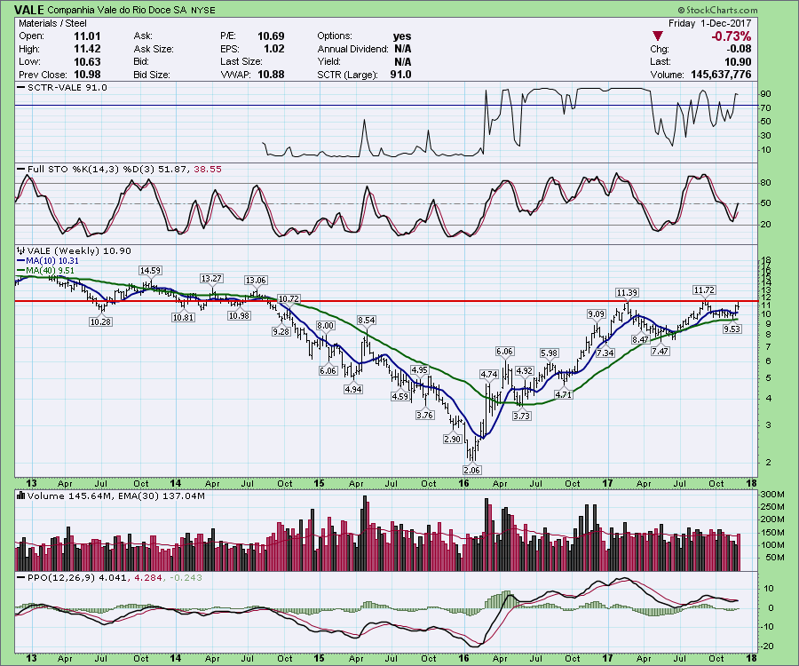Click the -0.73% change value
Viewport: 799px width, 666px height.
(731, 36)
